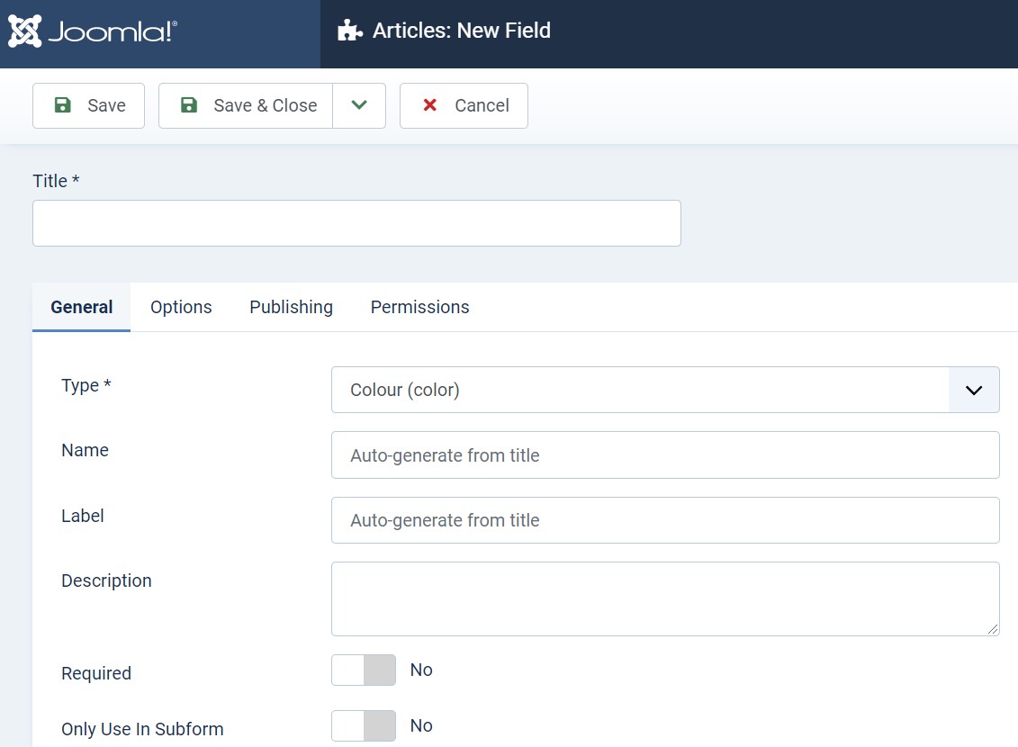1018x747 pixels.
Task: Click the Label input field
Action: tap(665, 520)
